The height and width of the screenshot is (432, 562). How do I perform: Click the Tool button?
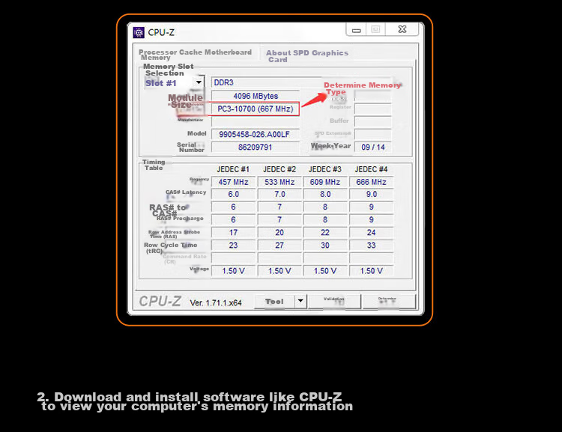(274, 302)
